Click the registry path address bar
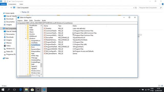 77,23
